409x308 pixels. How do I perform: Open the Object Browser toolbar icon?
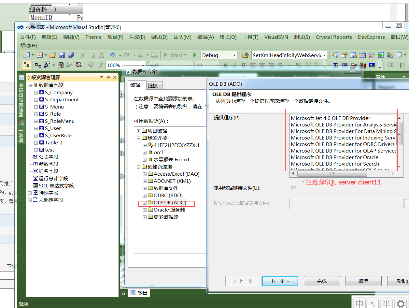362,55
